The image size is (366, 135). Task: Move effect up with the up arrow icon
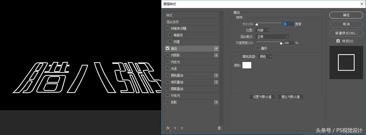(x=175, y=128)
